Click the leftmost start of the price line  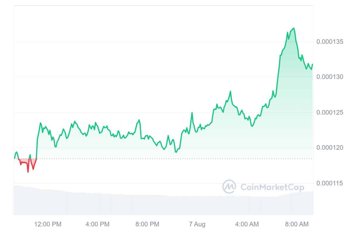tap(14, 158)
